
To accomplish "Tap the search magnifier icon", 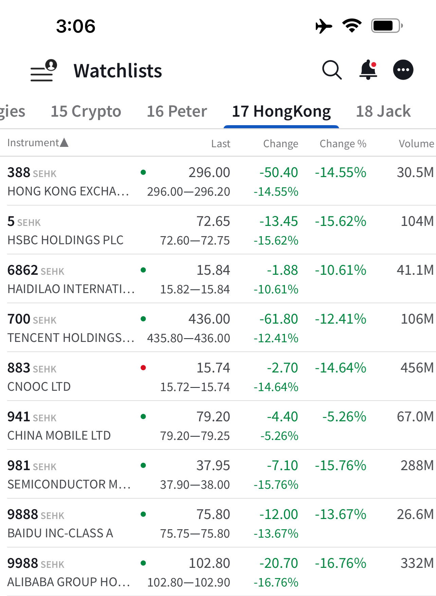I will (331, 70).
